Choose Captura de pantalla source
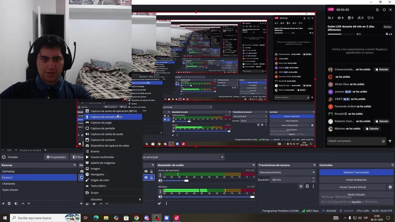395x222 pixels. (x=113, y=128)
